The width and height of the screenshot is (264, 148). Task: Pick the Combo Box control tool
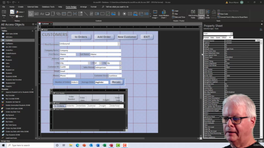click(x=80, y=14)
